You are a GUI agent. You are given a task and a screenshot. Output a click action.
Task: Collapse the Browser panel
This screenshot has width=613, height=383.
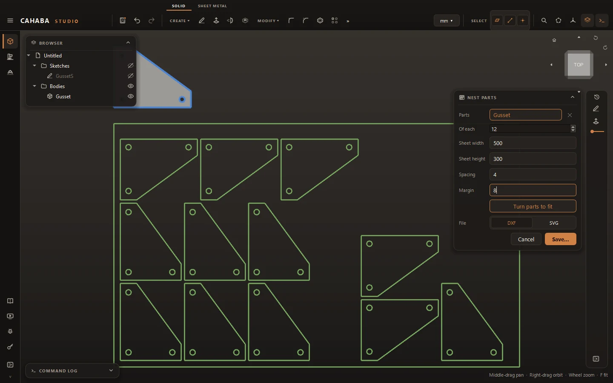coord(128,43)
